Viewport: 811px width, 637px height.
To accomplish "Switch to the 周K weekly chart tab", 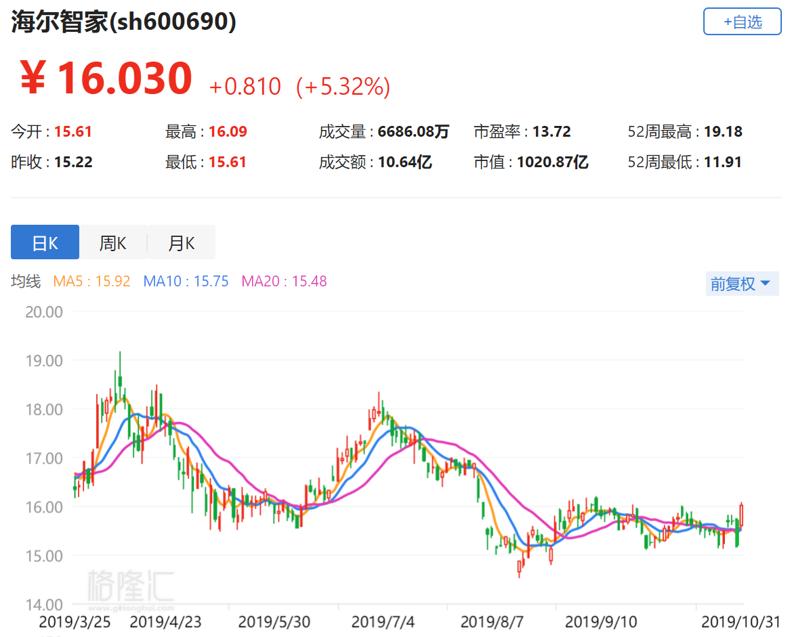I will pos(112,242).
